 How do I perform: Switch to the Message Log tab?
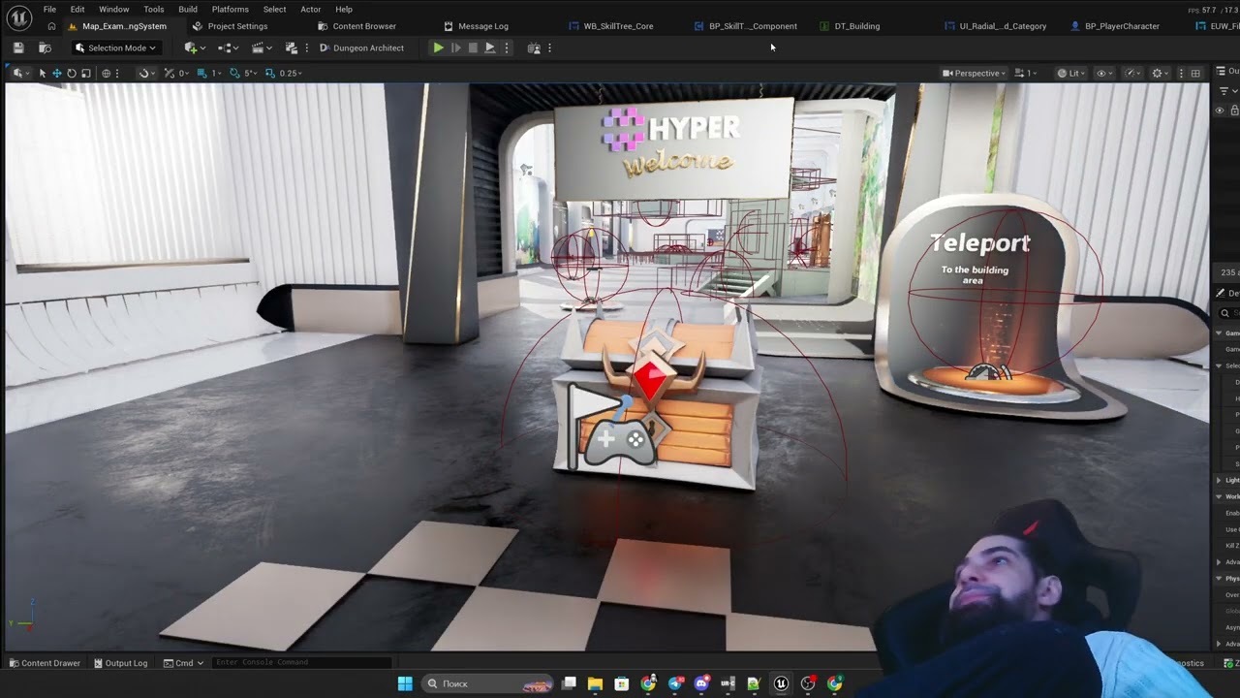click(x=477, y=26)
